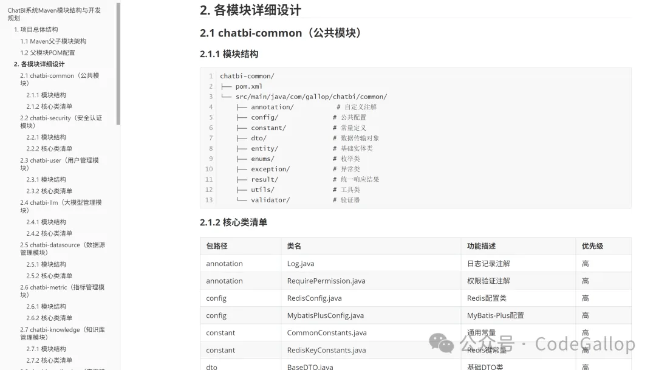Go to section 1. 项目总体结构

point(36,30)
